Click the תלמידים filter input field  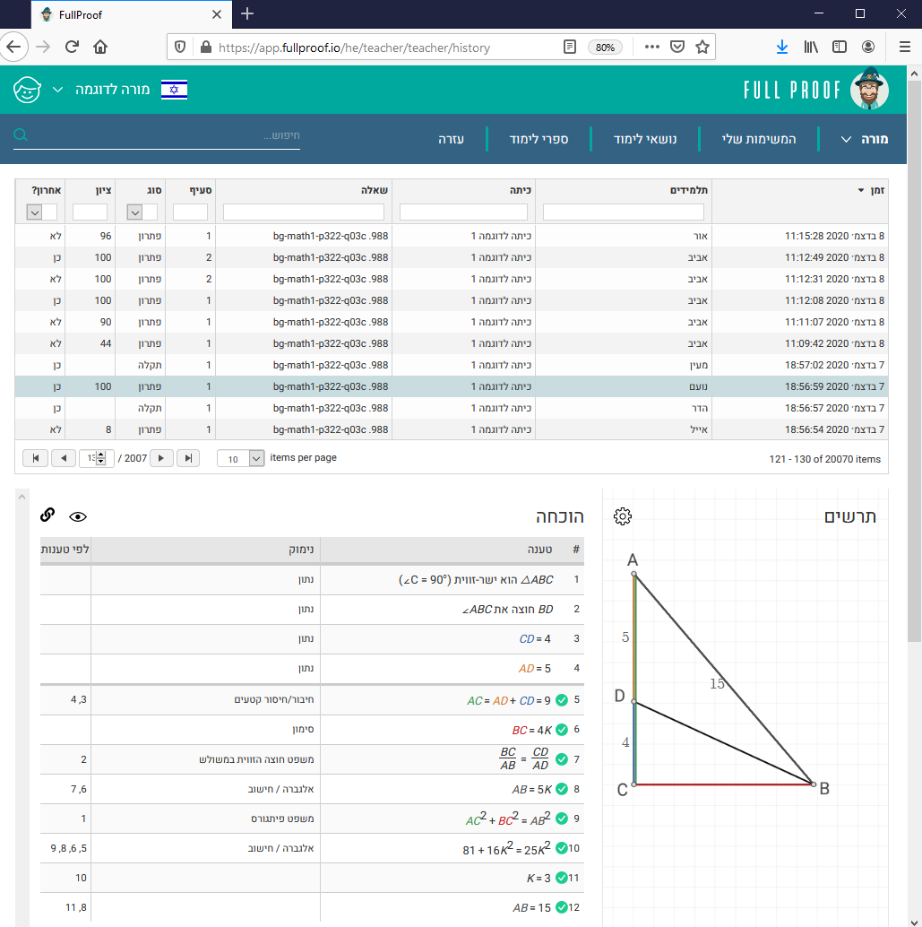pos(623,212)
